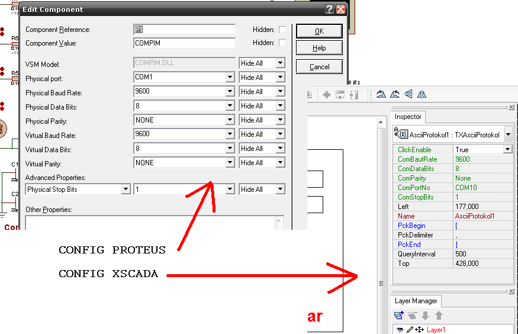This screenshot has height=334, width=518.
Task: Click the Cancel button in Edit Component
Action: click(x=319, y=67)
